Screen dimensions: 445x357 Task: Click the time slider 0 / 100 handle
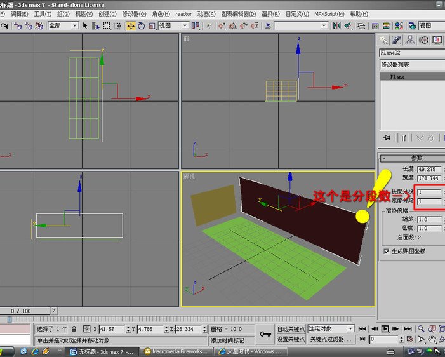[x=25, y=311]
